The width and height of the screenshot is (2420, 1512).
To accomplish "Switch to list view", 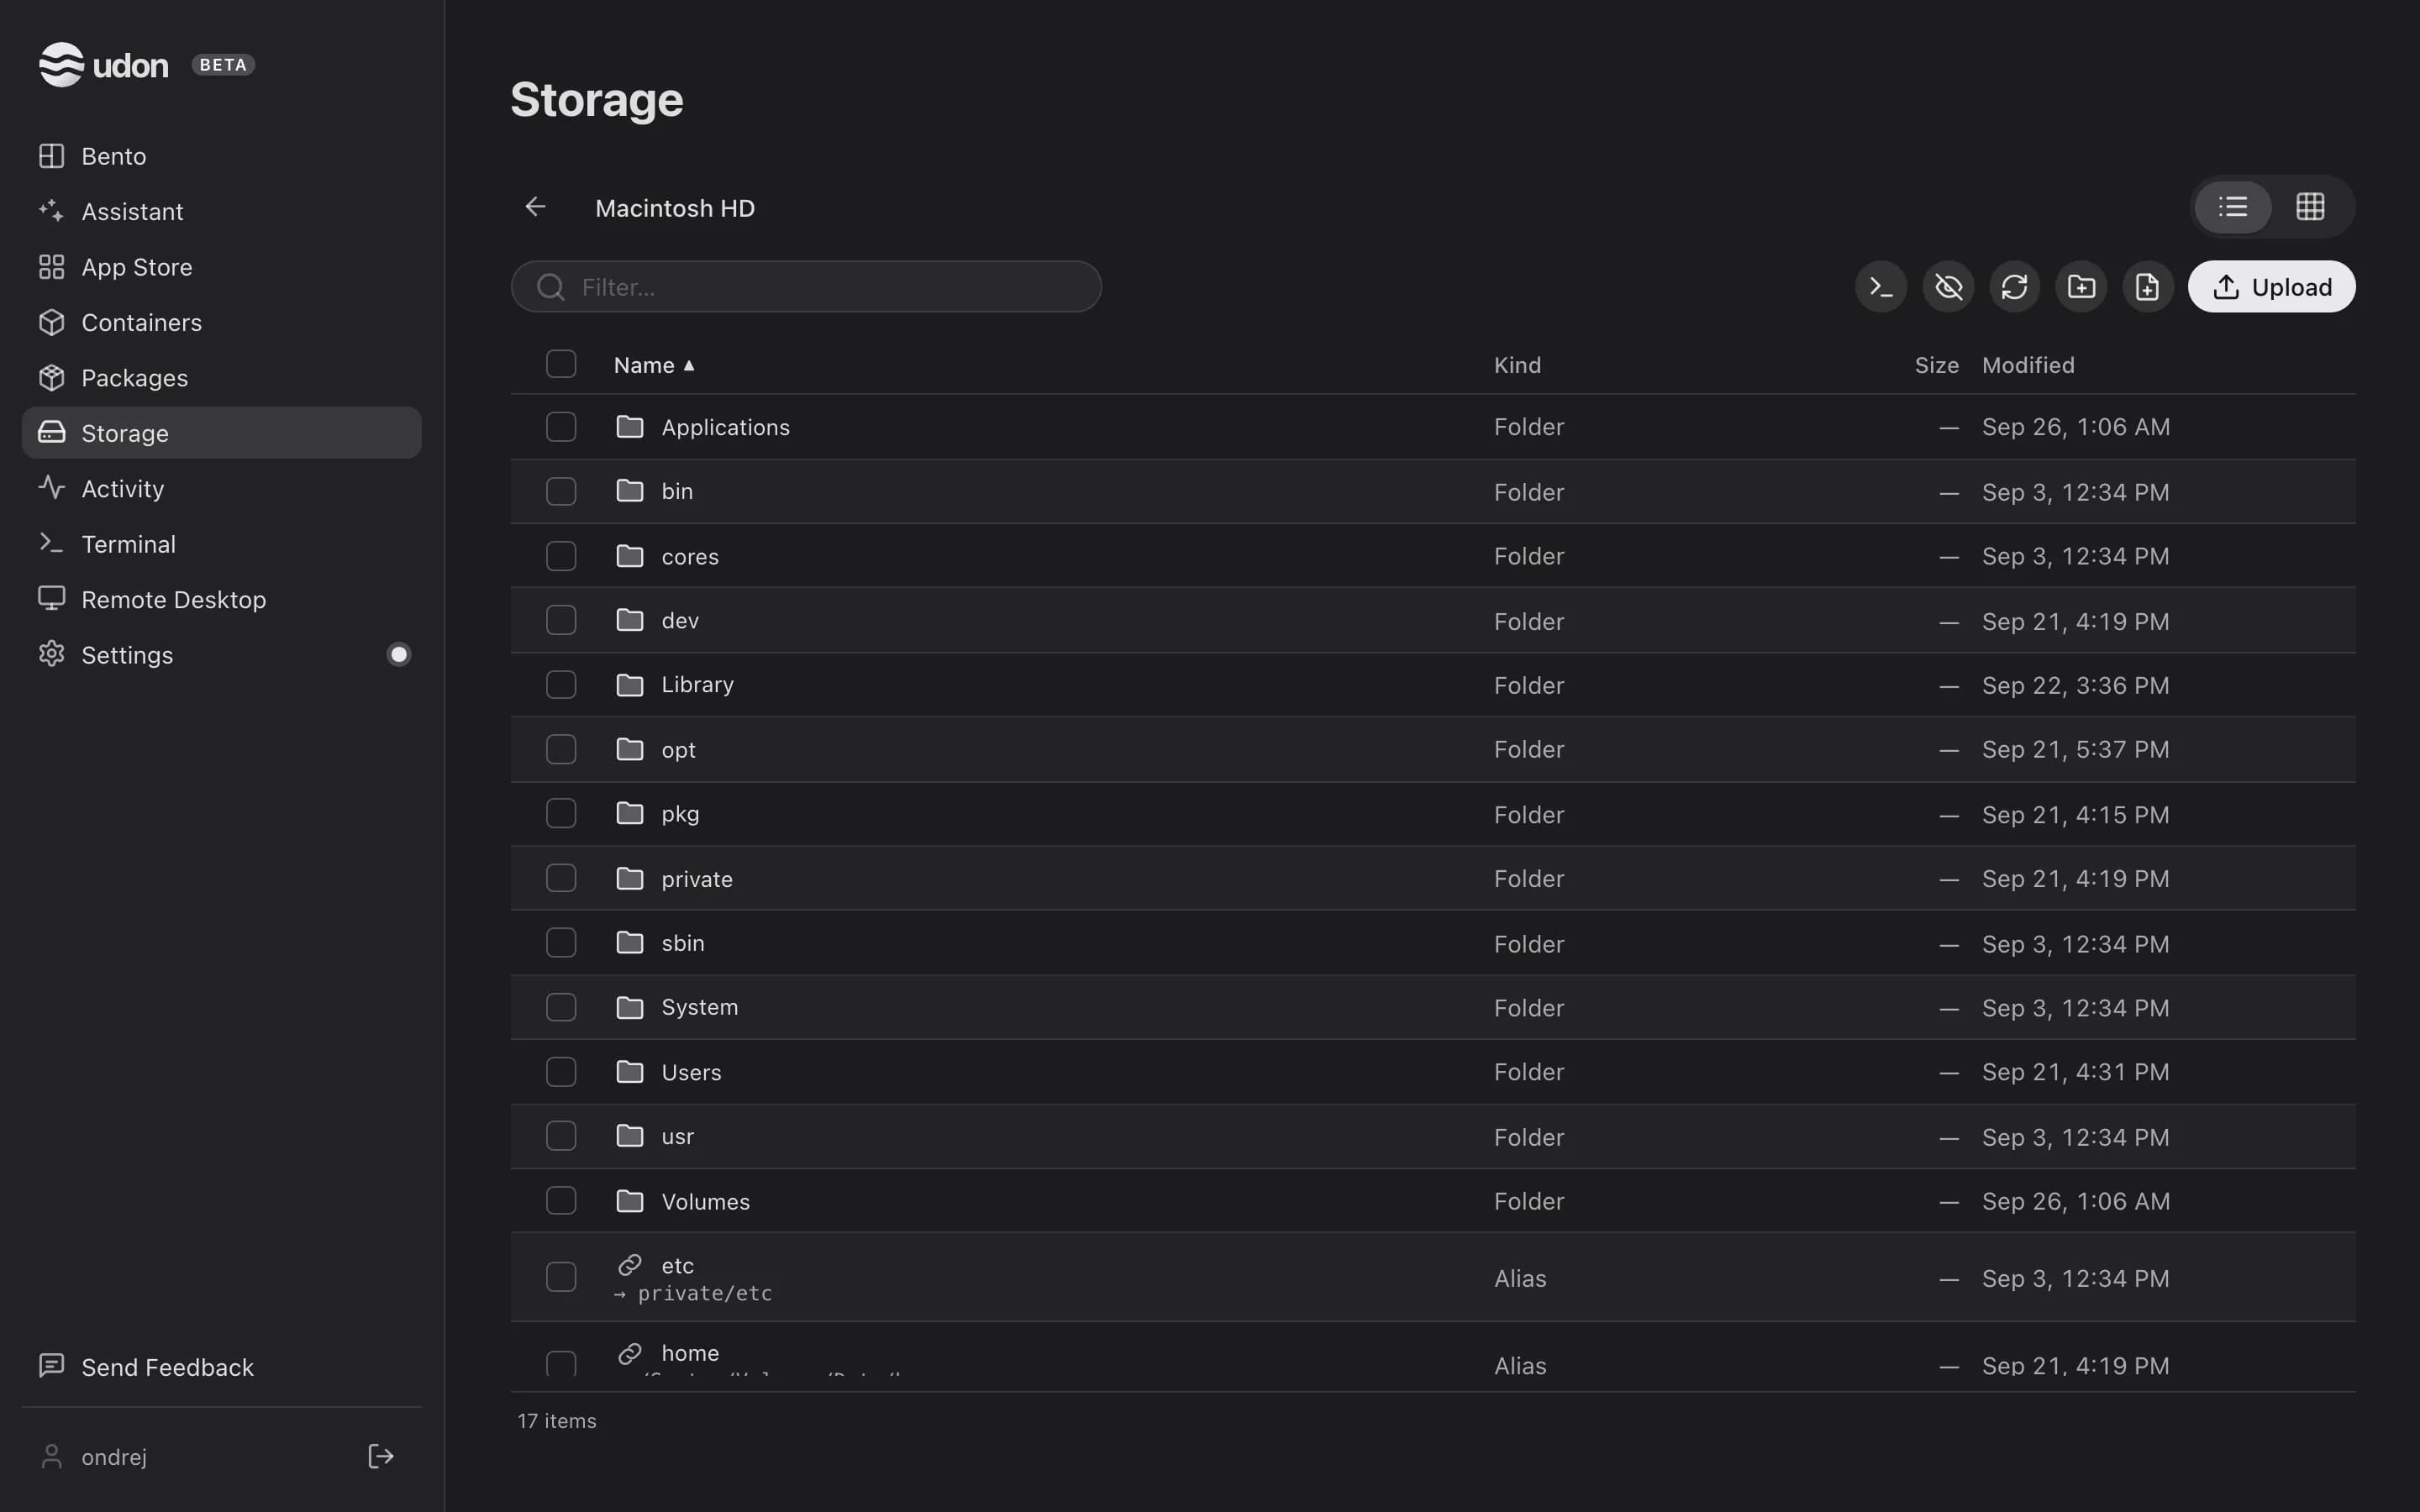I will [x=2232, y=207].
